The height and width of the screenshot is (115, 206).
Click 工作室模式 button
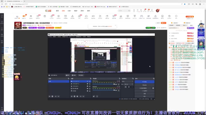pos(144,91)
